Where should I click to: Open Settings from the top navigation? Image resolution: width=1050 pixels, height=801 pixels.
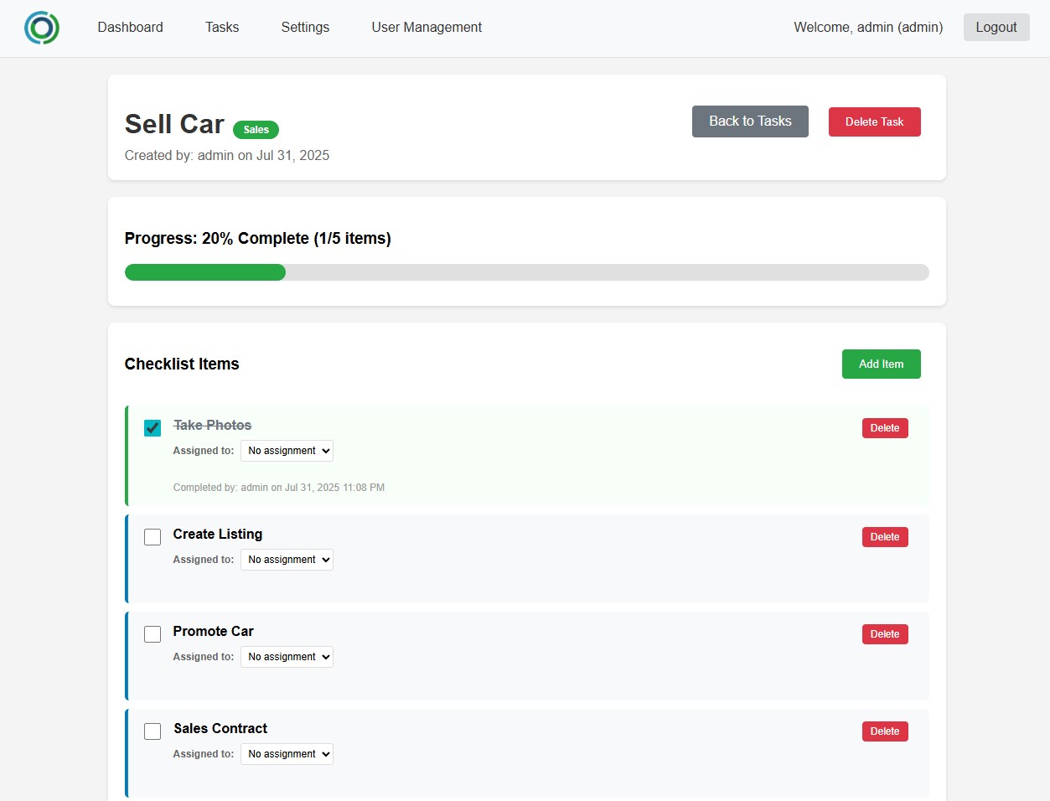tap(305, 27)
